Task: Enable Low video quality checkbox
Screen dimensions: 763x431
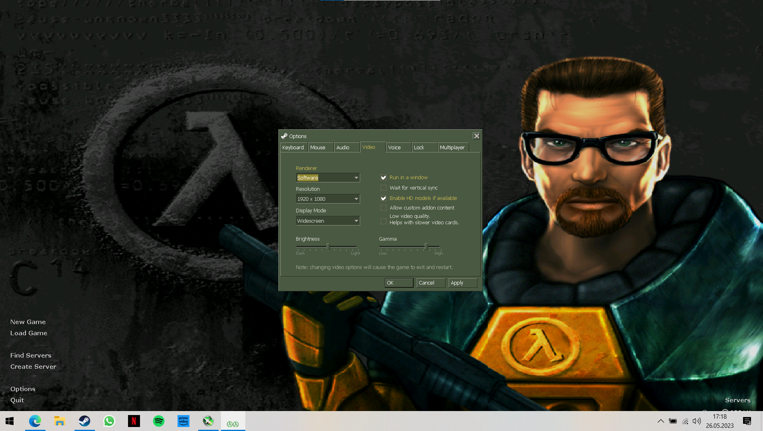Action: [384, 221]
